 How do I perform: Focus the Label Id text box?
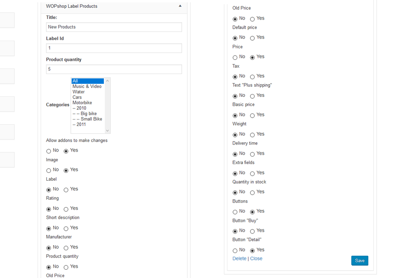(114, 48)
